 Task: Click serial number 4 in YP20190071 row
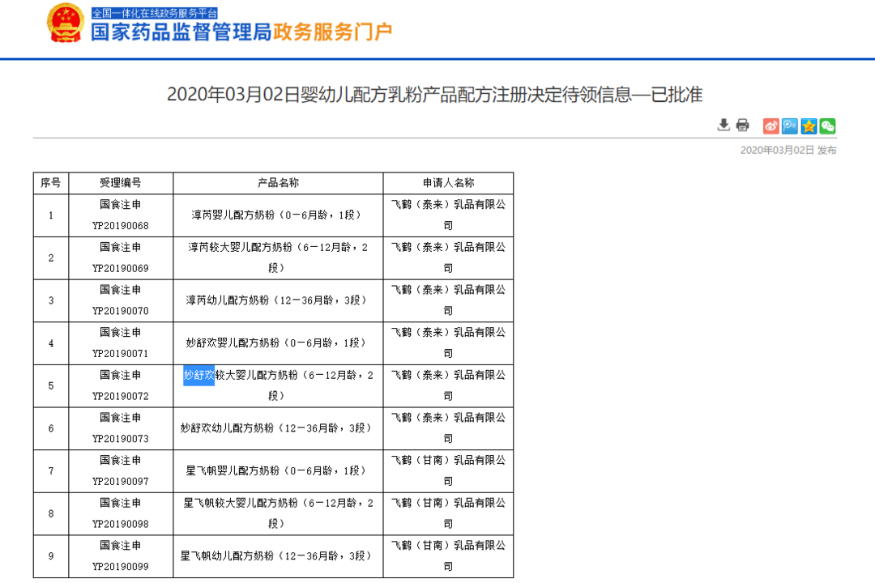tap(51, 343)
